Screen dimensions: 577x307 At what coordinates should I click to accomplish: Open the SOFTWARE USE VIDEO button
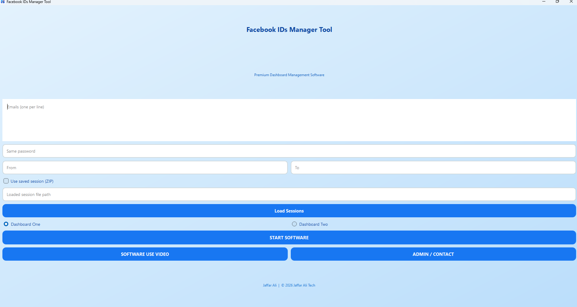145,254
